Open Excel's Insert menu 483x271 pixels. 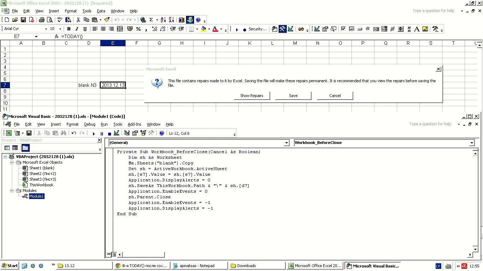[x=54, y=11]
